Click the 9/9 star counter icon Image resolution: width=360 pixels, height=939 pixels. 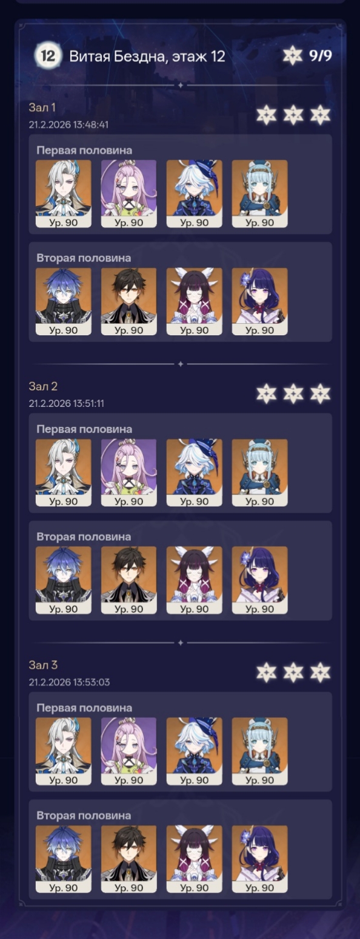pyautogui.click(x=292, y=56)
